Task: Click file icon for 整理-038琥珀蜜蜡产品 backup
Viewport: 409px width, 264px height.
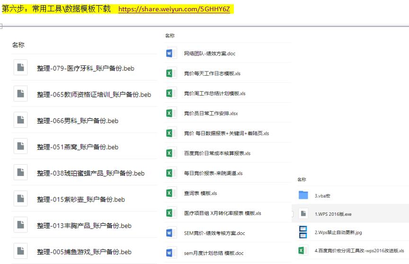Action: coord(21,172)
